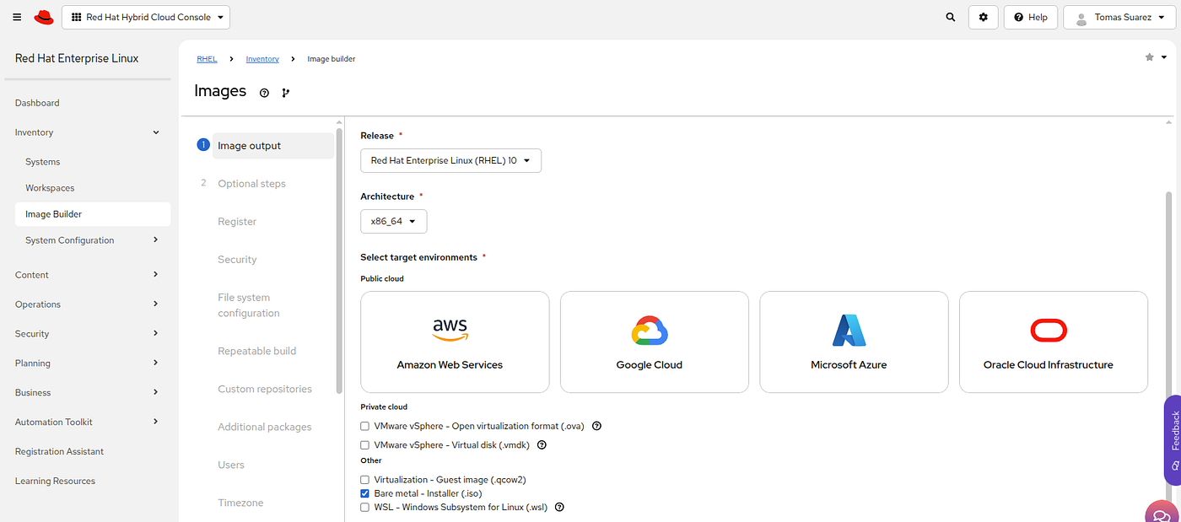The width and height of the screenshot is (1181, 522).
Task: Open the Tomas Suarez user menu
Action: pos(1119,17)
